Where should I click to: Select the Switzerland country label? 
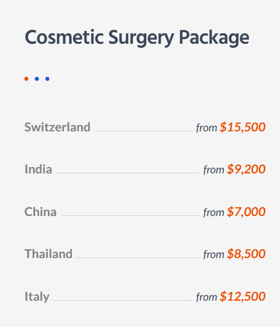pyautogui.click(x=57, y=127)
